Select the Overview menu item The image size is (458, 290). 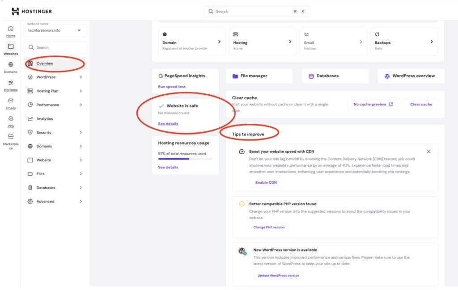tap(45, 63)
